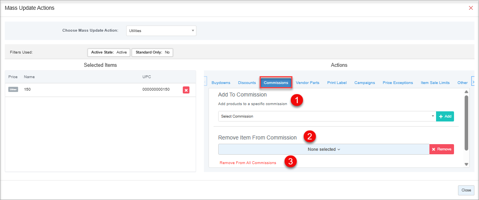This screenshot has height=200, width=479.
Task: Click the Actions panel vertical scrollbar
Action: pos(466,123)
